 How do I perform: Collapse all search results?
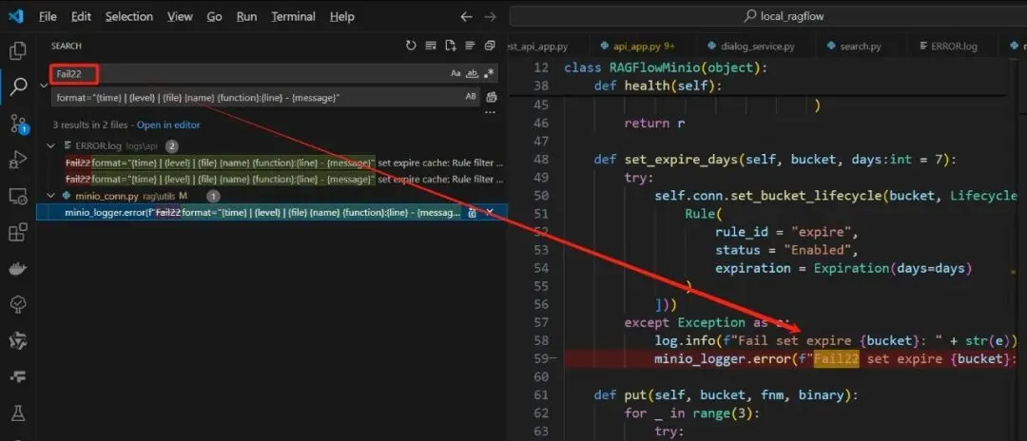click(490, 46)
